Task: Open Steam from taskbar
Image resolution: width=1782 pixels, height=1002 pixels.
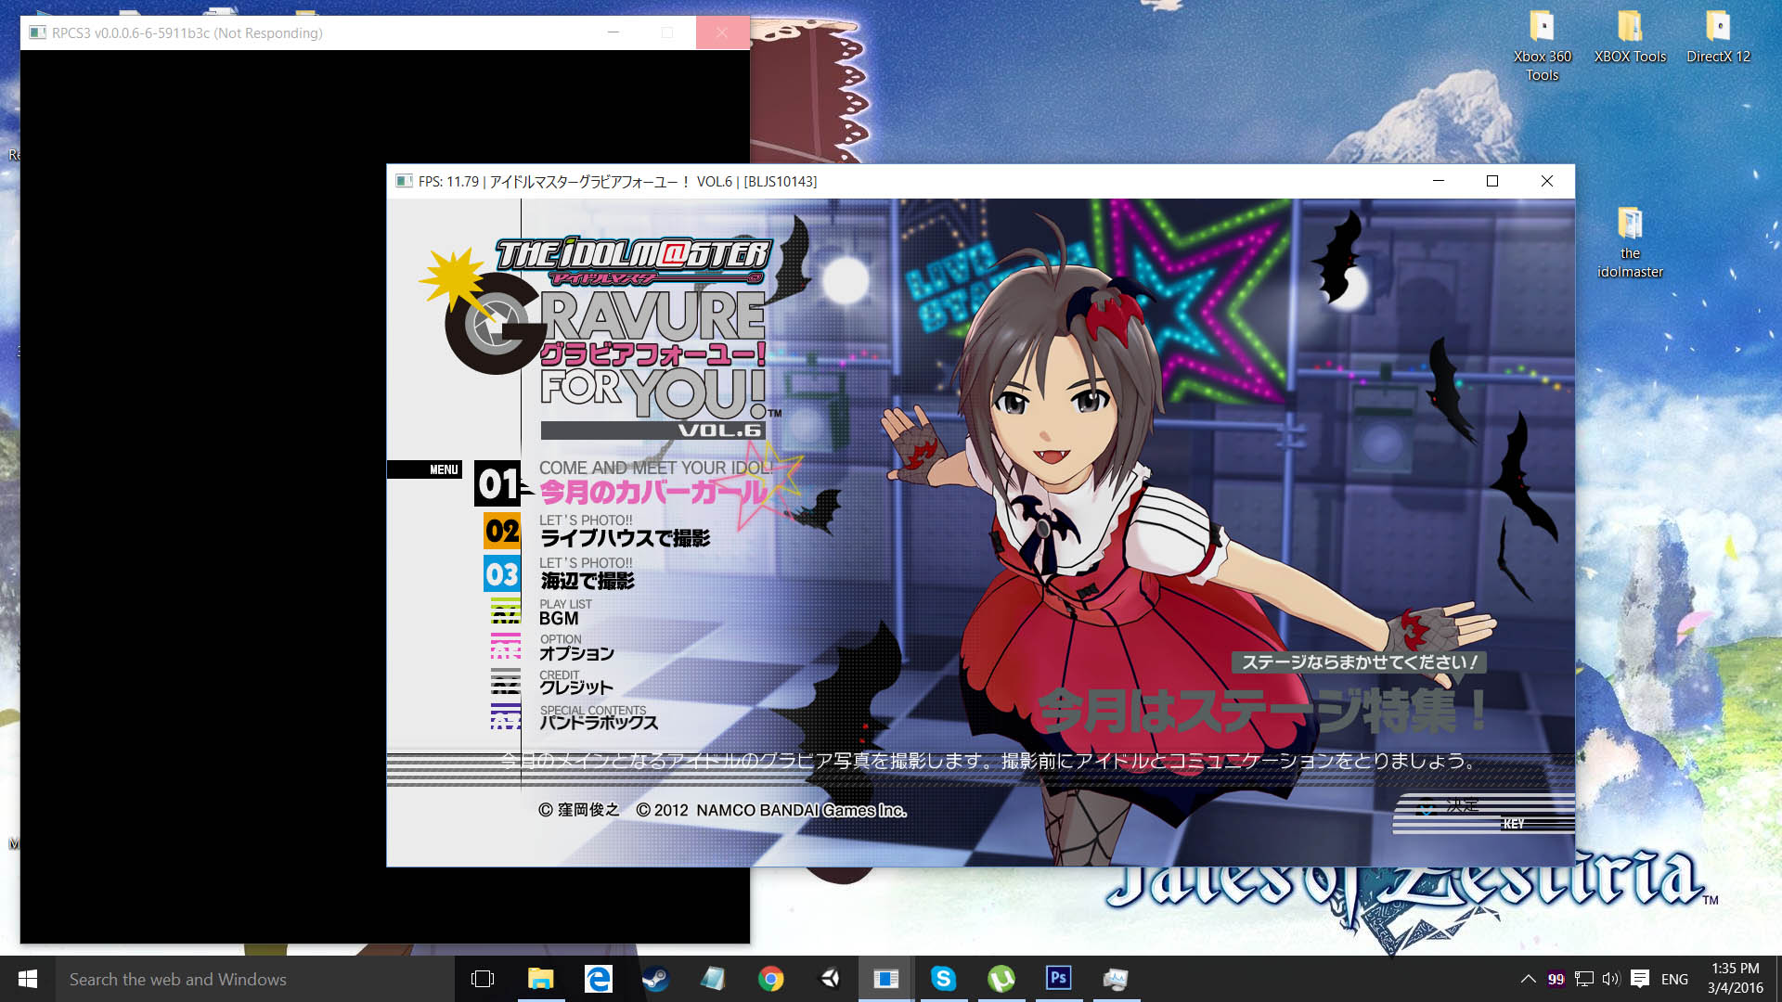Action: pos(655,979)
